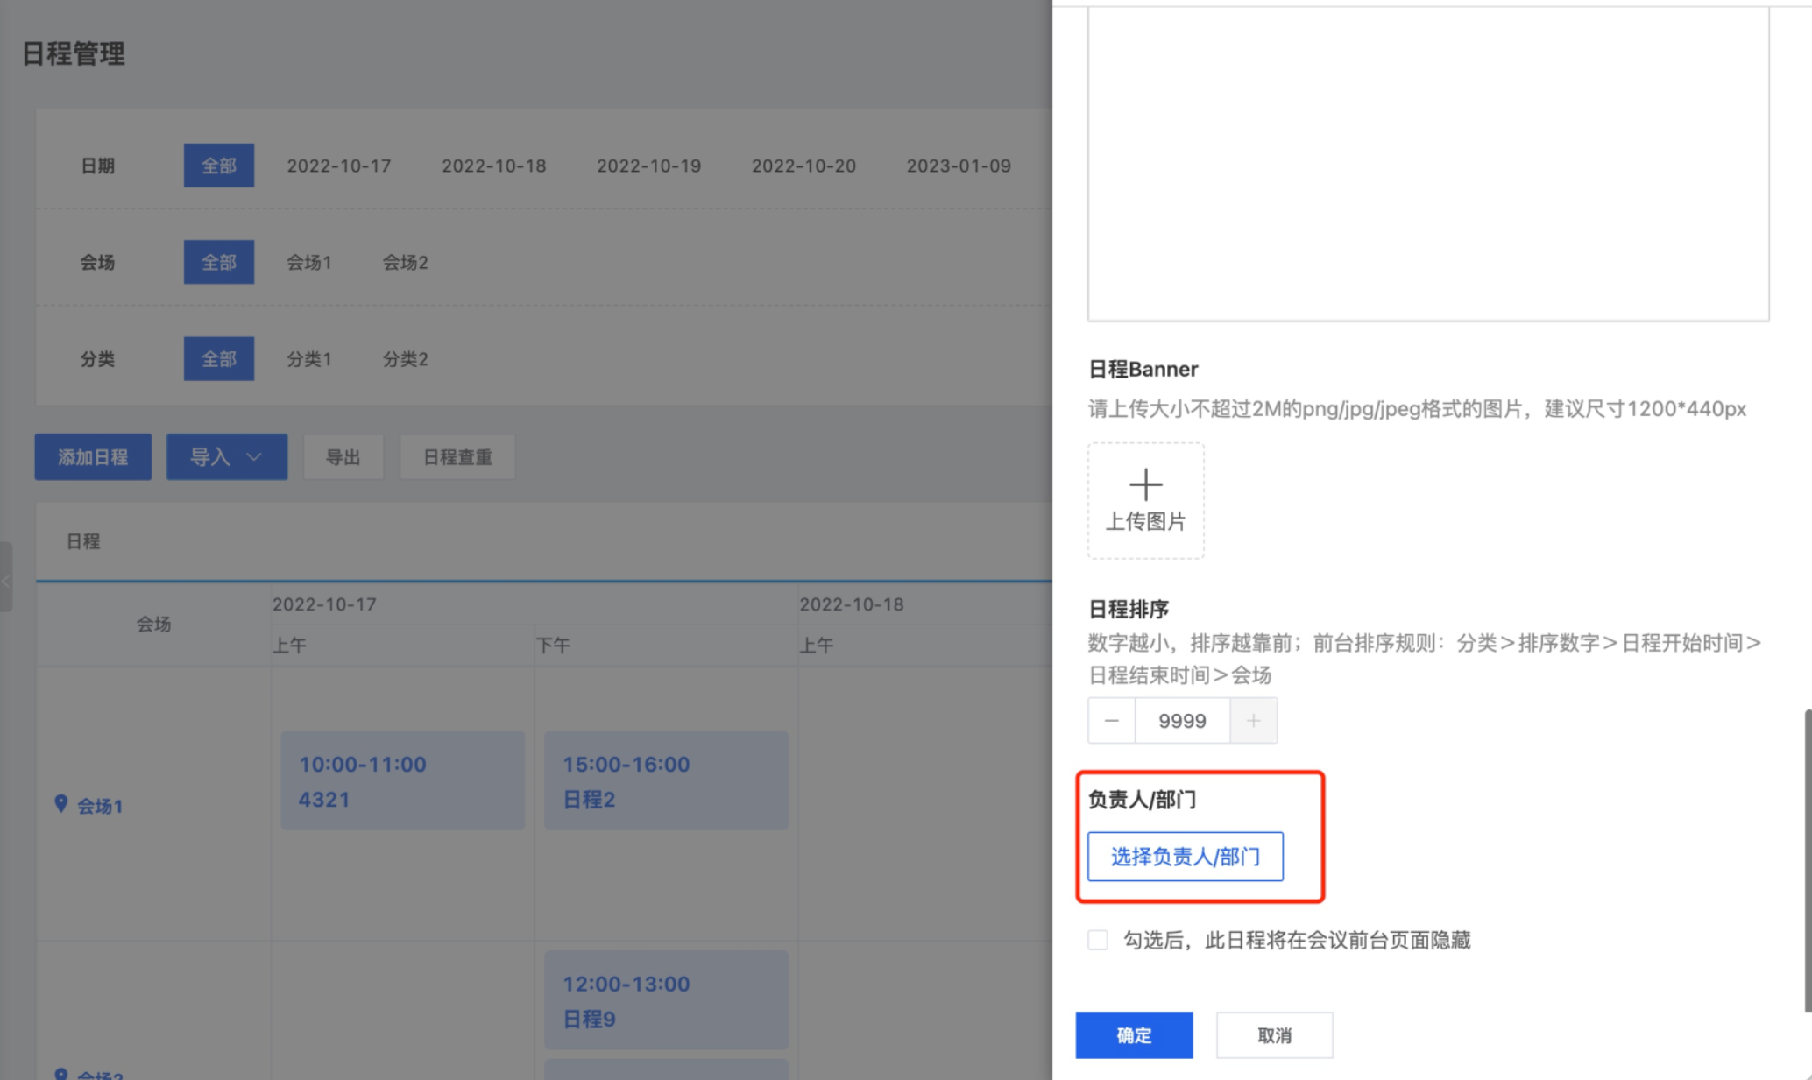This screenshot has width=1812, height=1080.
Task: Select 全部 in the 会场 filter row
Action: (x=219, y=262)
